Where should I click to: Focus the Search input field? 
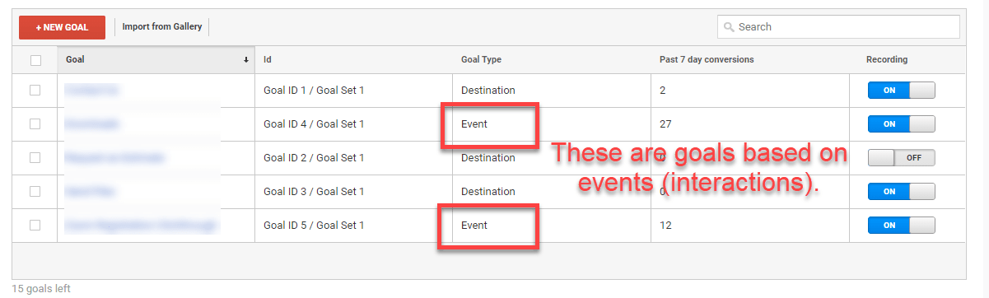pos(838,27)
